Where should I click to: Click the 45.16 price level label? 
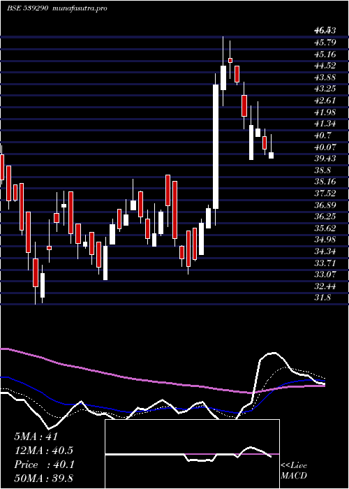point(325,54)
